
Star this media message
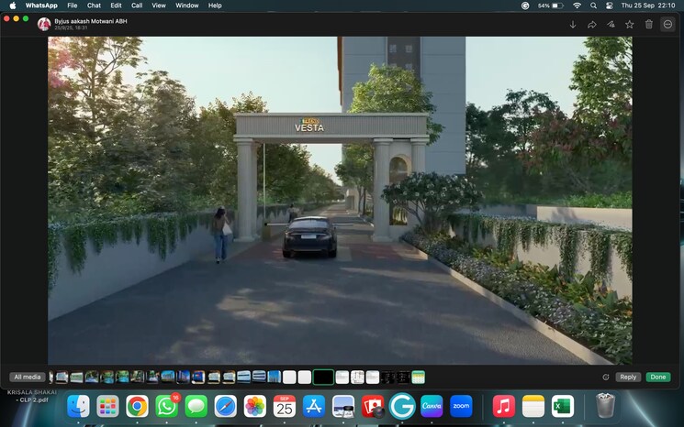pyautogui.click(x=630, y=25)
